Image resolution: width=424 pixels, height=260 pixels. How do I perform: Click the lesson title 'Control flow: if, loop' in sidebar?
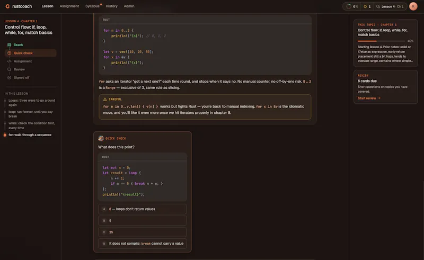(29, 30)
